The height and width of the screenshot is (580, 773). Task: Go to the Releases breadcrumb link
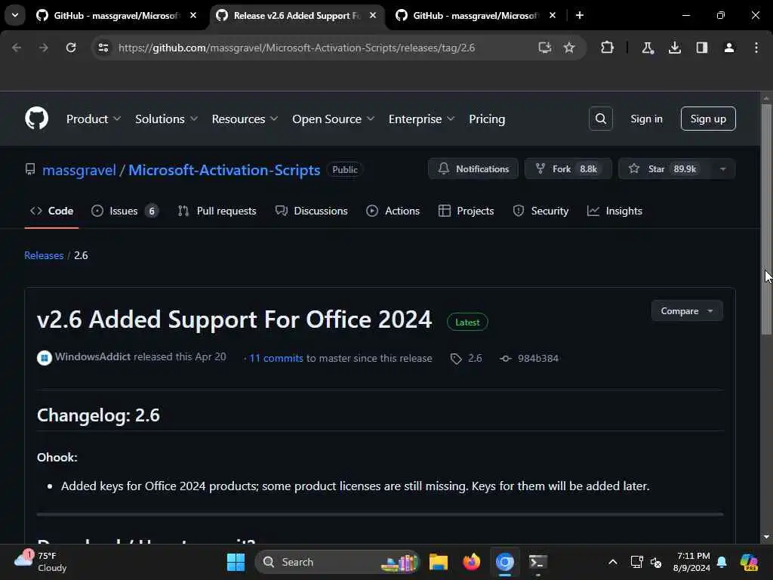pos(44,255)
